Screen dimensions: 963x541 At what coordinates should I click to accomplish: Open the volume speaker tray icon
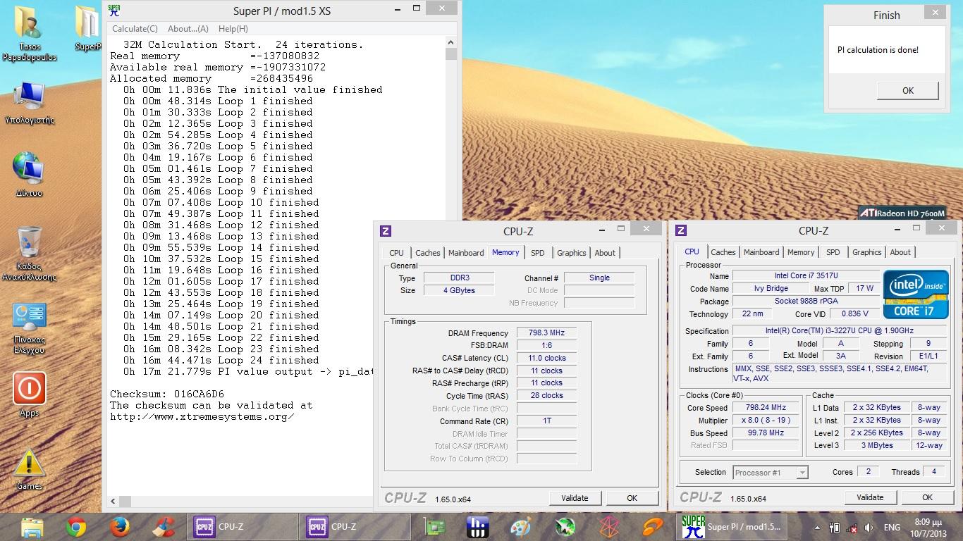click(x=869, y=527)
